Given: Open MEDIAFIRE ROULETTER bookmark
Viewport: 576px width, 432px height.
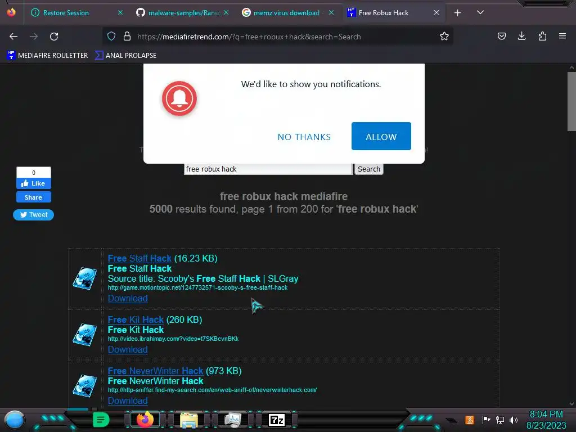Looking at the screenshot, I should (47, 56).
